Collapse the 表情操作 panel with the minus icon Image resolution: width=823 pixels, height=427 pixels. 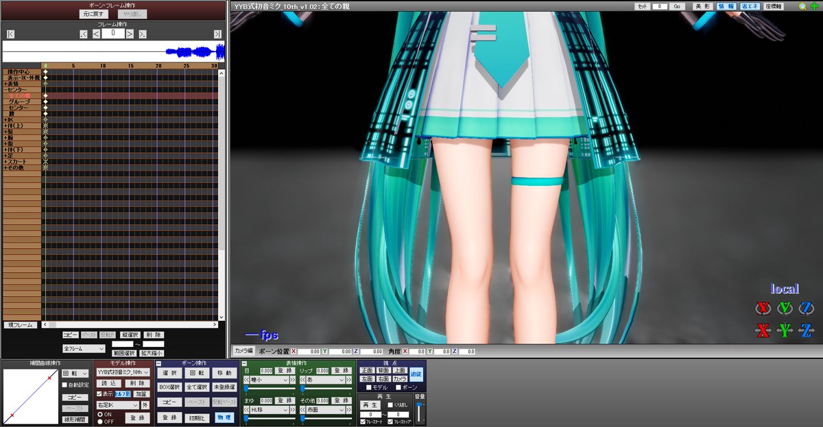pos(244,363)
